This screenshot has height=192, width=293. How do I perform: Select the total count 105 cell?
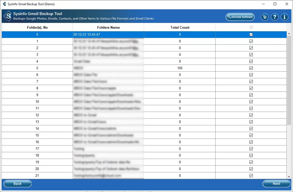click(x=180, y=68)
